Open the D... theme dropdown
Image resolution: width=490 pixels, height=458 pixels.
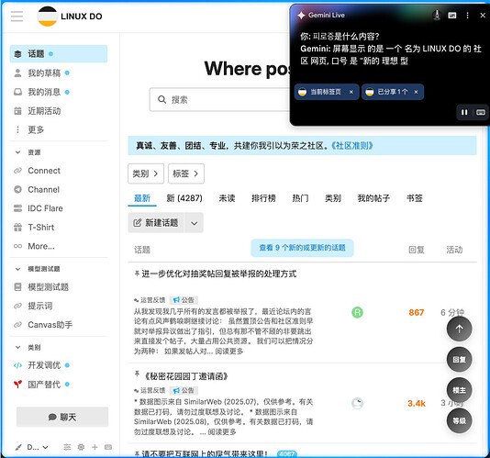pyautogui.click(x=31, y=447)
